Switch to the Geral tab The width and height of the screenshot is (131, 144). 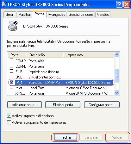pyautogui.click(x=9, y=15)
